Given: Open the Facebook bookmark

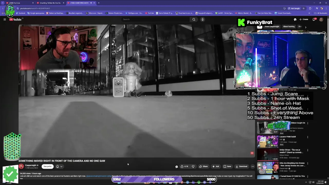Looking at the screenshot, I should pyautogui.click(x=20, y=13).
